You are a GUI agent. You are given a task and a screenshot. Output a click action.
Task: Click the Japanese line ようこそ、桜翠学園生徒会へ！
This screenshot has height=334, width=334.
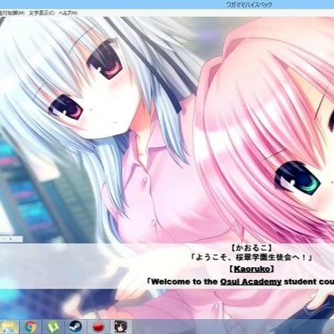pyautogui.click(x=251, y=258)
